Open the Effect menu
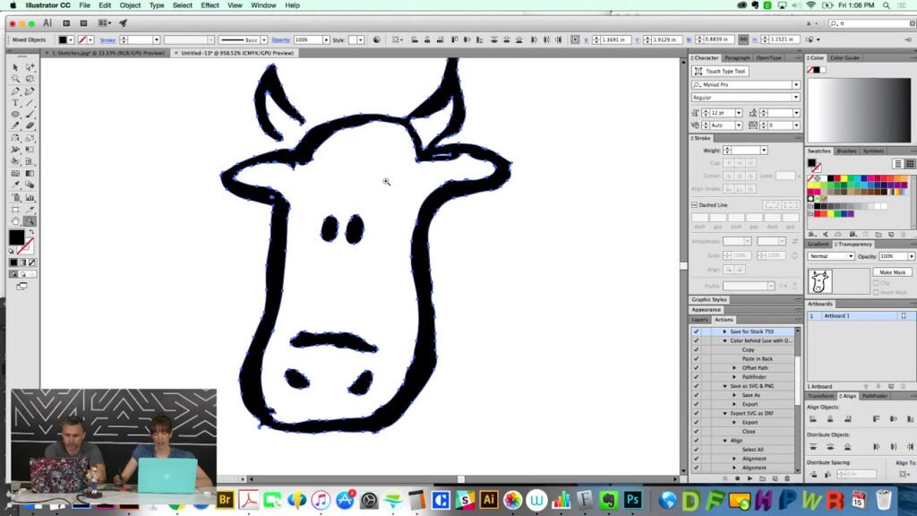 210,5
